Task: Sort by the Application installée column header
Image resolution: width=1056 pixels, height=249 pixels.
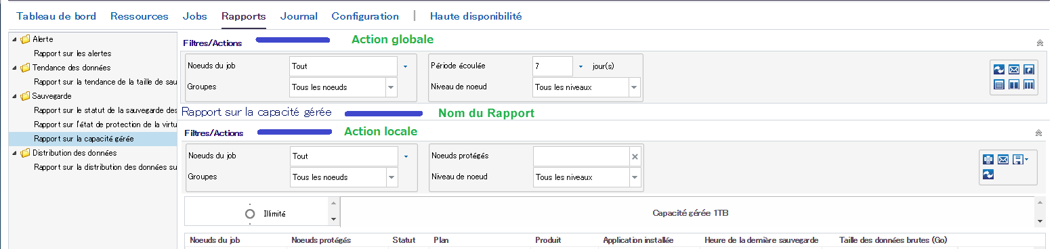Action: (638, 240)
